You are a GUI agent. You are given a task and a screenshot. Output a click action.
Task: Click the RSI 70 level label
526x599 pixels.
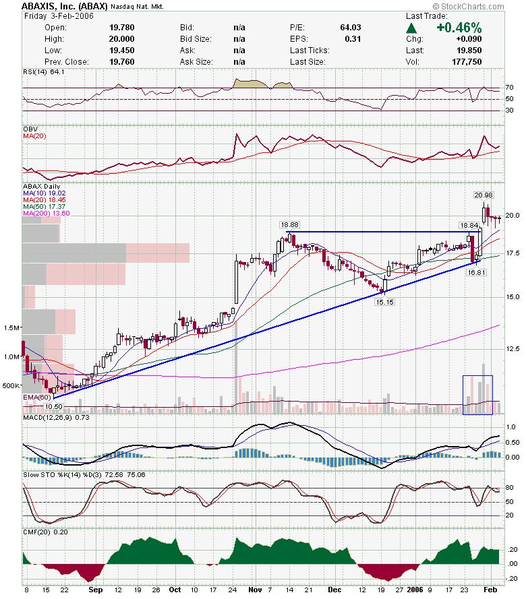[510, 88]
